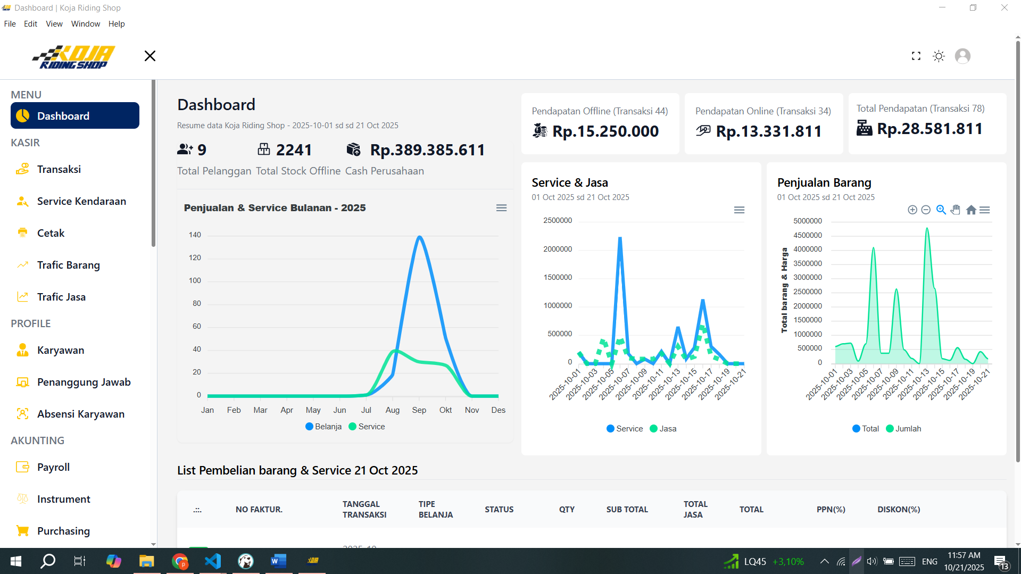Open Visual Studio Code from taskbar
Image resolution: width=1021 pixels, height=574 pixels.
point(213,561)
